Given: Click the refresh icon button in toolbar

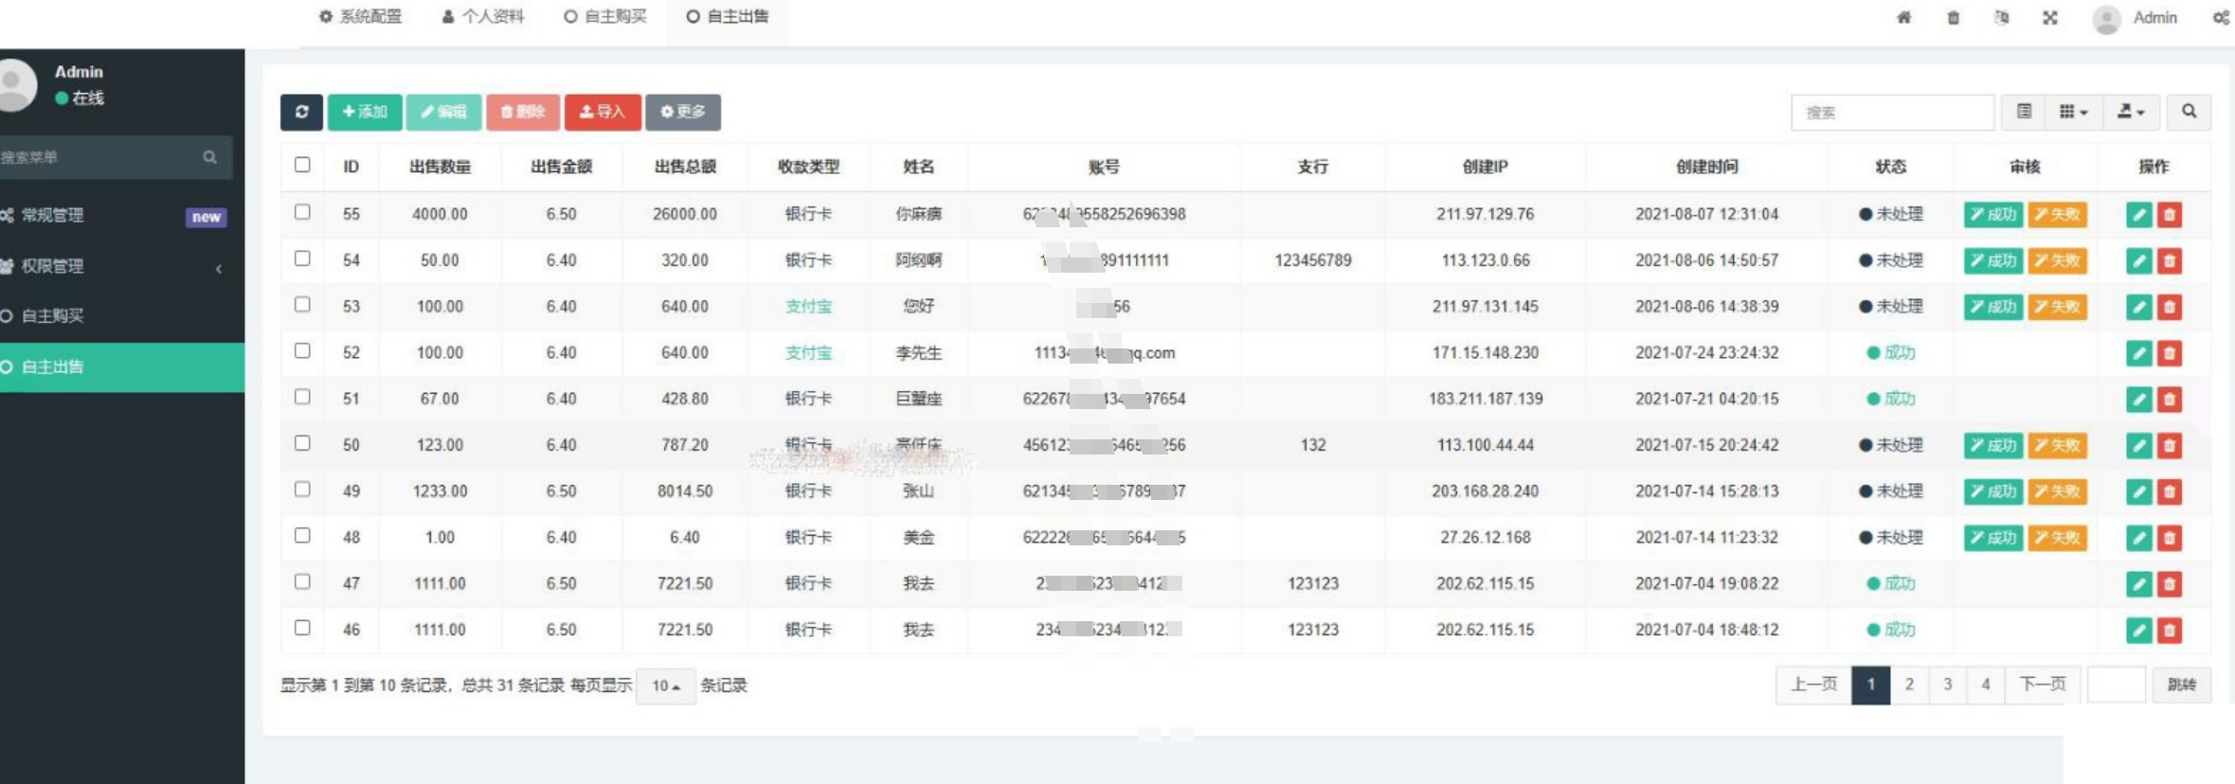Looking at the screenshot, I should pos(301,112).
